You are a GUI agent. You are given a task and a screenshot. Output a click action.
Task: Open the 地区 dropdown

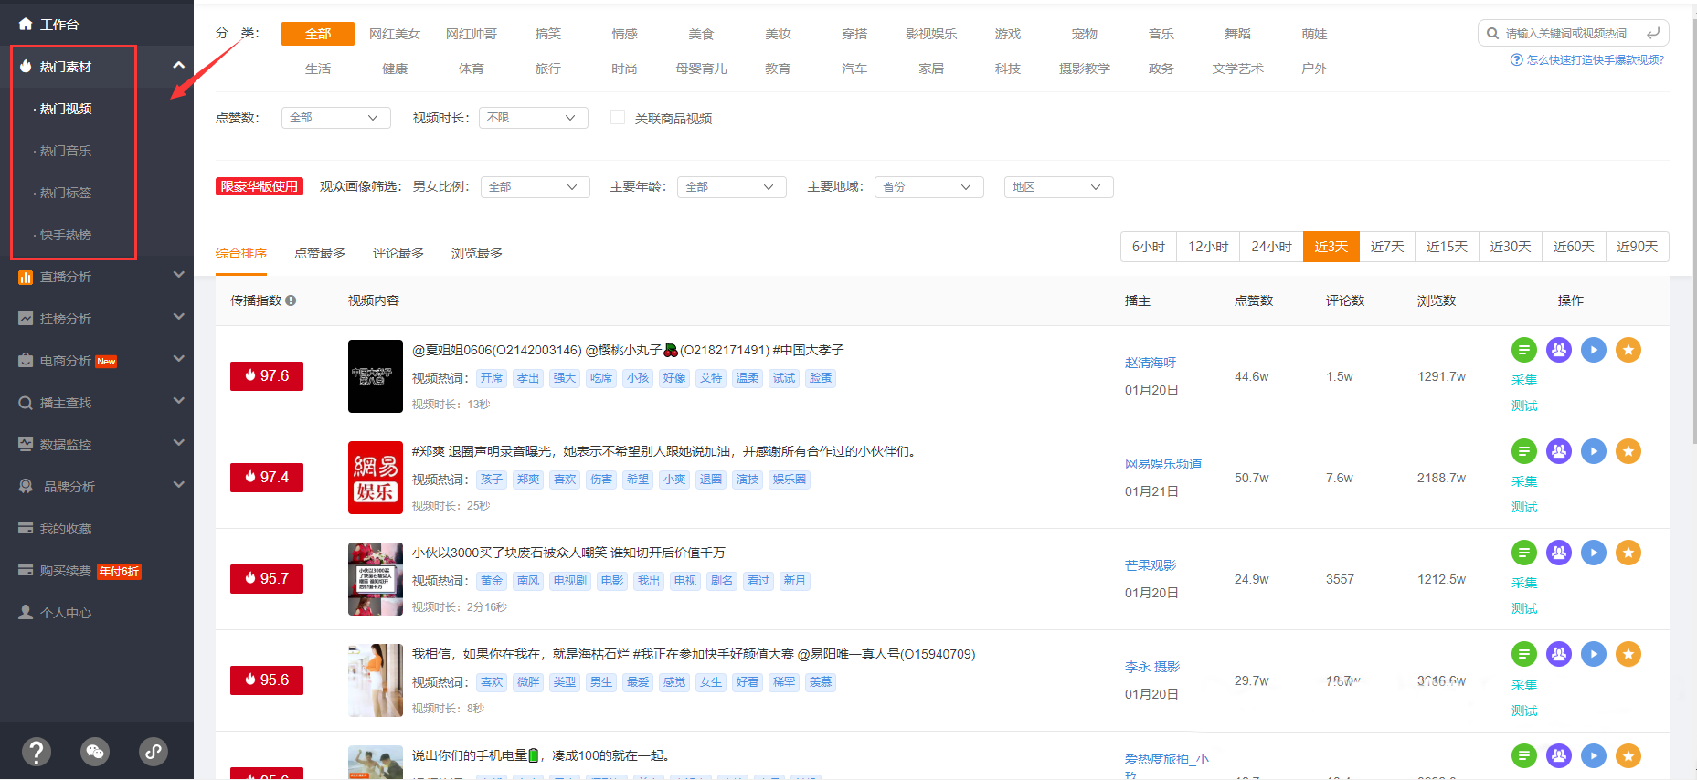[x=1059, y=187]
